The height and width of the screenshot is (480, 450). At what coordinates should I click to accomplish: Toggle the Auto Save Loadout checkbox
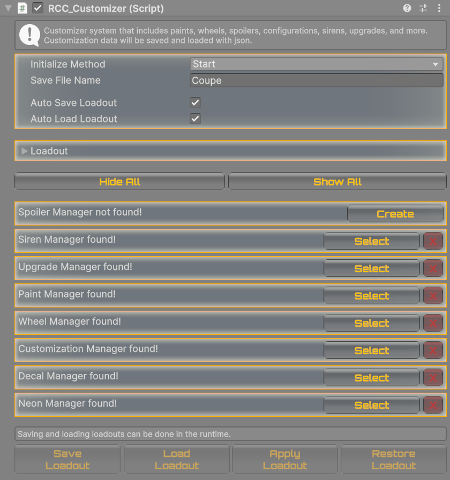tap(196, 102)
